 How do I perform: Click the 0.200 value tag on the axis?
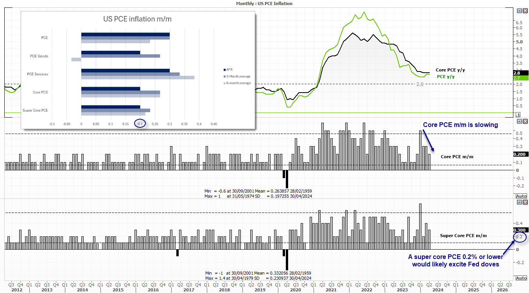point(521,154)
